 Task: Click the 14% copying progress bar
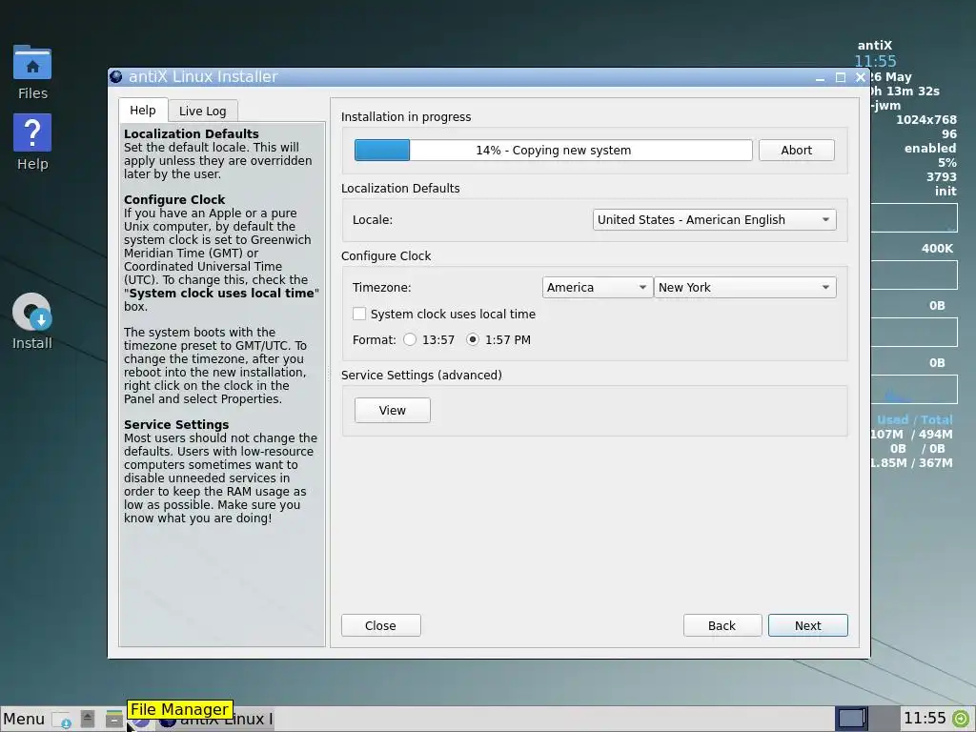tap(554, 150)
